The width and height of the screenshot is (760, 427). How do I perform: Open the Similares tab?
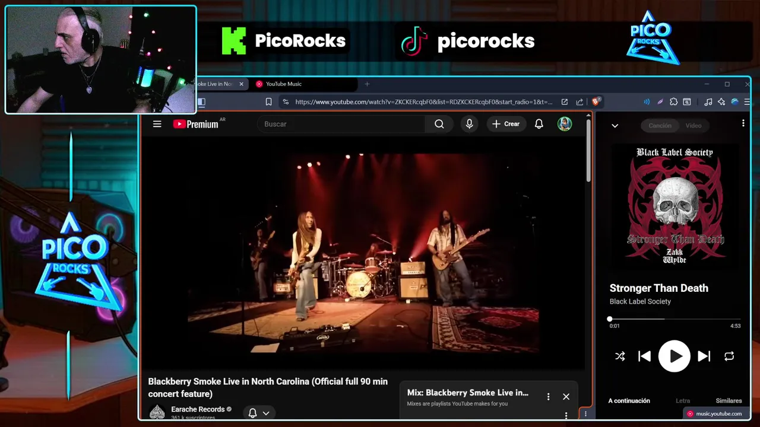729,401
